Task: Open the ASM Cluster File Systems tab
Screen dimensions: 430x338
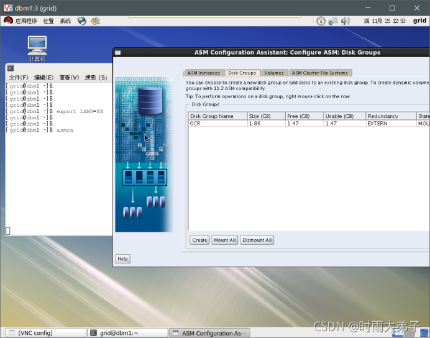Action: [x=320, y=73]
